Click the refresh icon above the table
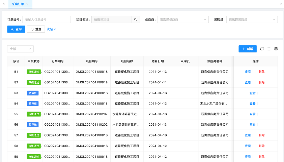 coord(262,49)
